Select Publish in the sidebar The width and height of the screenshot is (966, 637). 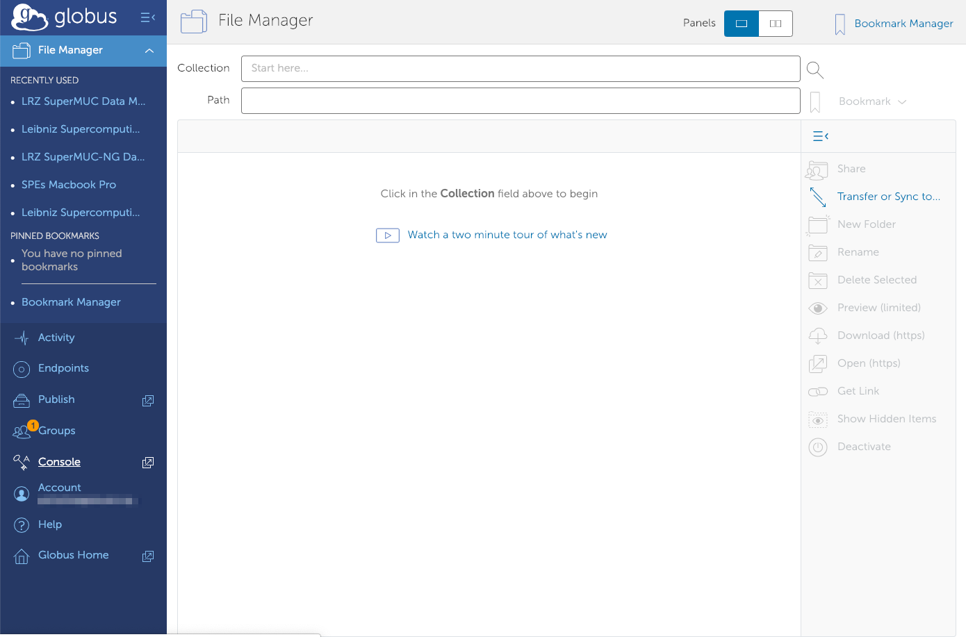(56, 399)
